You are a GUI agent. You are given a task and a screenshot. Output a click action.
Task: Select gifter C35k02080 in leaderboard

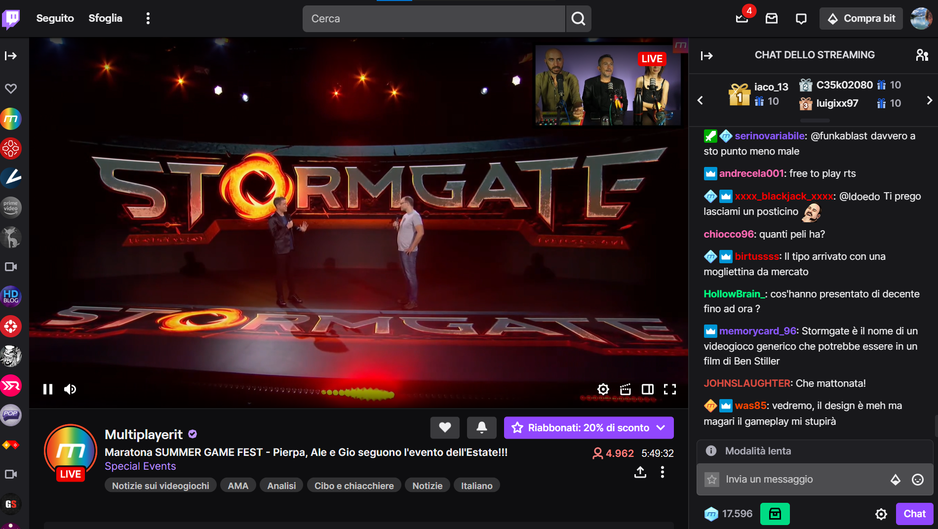844,85
